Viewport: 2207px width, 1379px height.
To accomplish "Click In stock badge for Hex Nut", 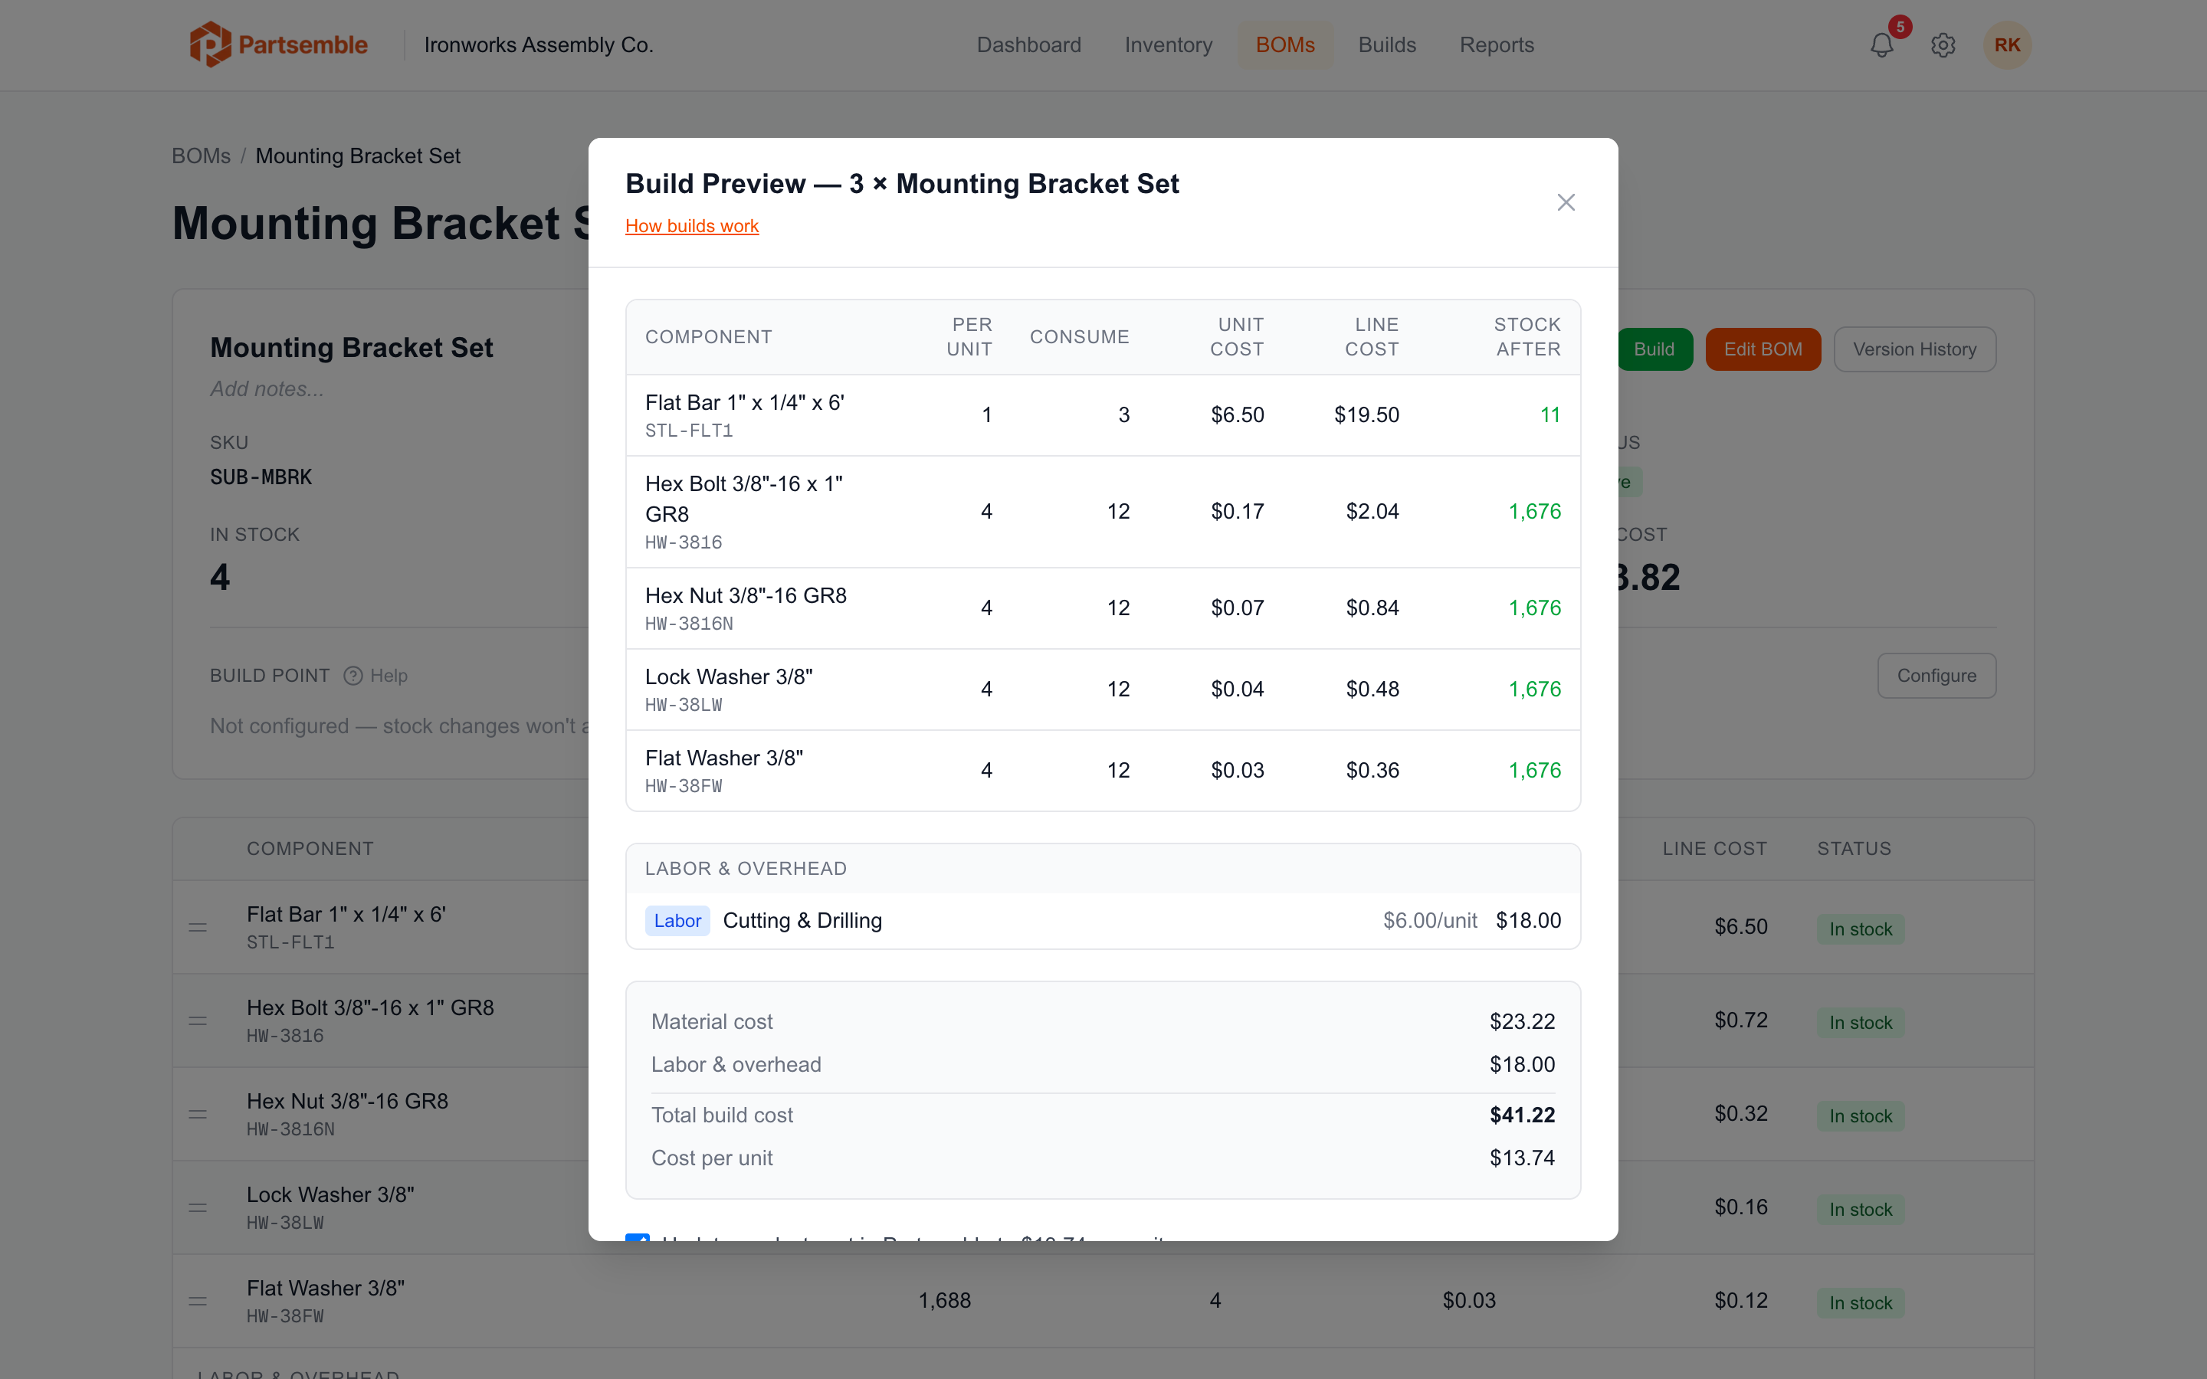I will (1861, 1116).
